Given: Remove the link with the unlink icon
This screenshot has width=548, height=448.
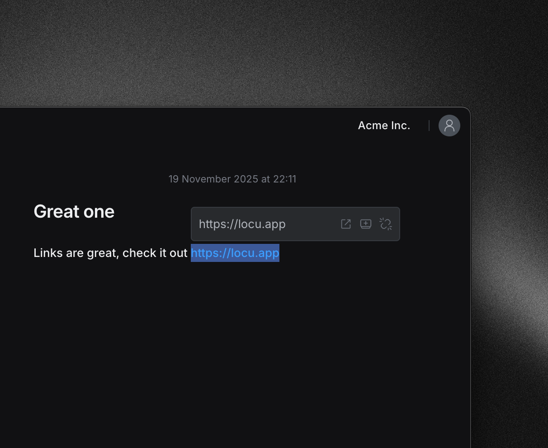Looking at the screenshot, I should pos(386,224).
